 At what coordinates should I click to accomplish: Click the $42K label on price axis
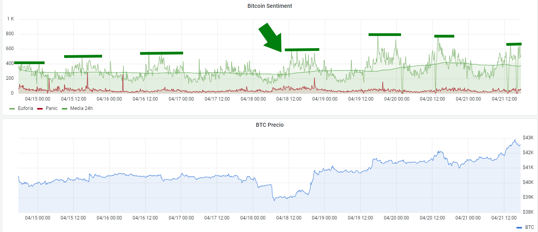[528, 153]
